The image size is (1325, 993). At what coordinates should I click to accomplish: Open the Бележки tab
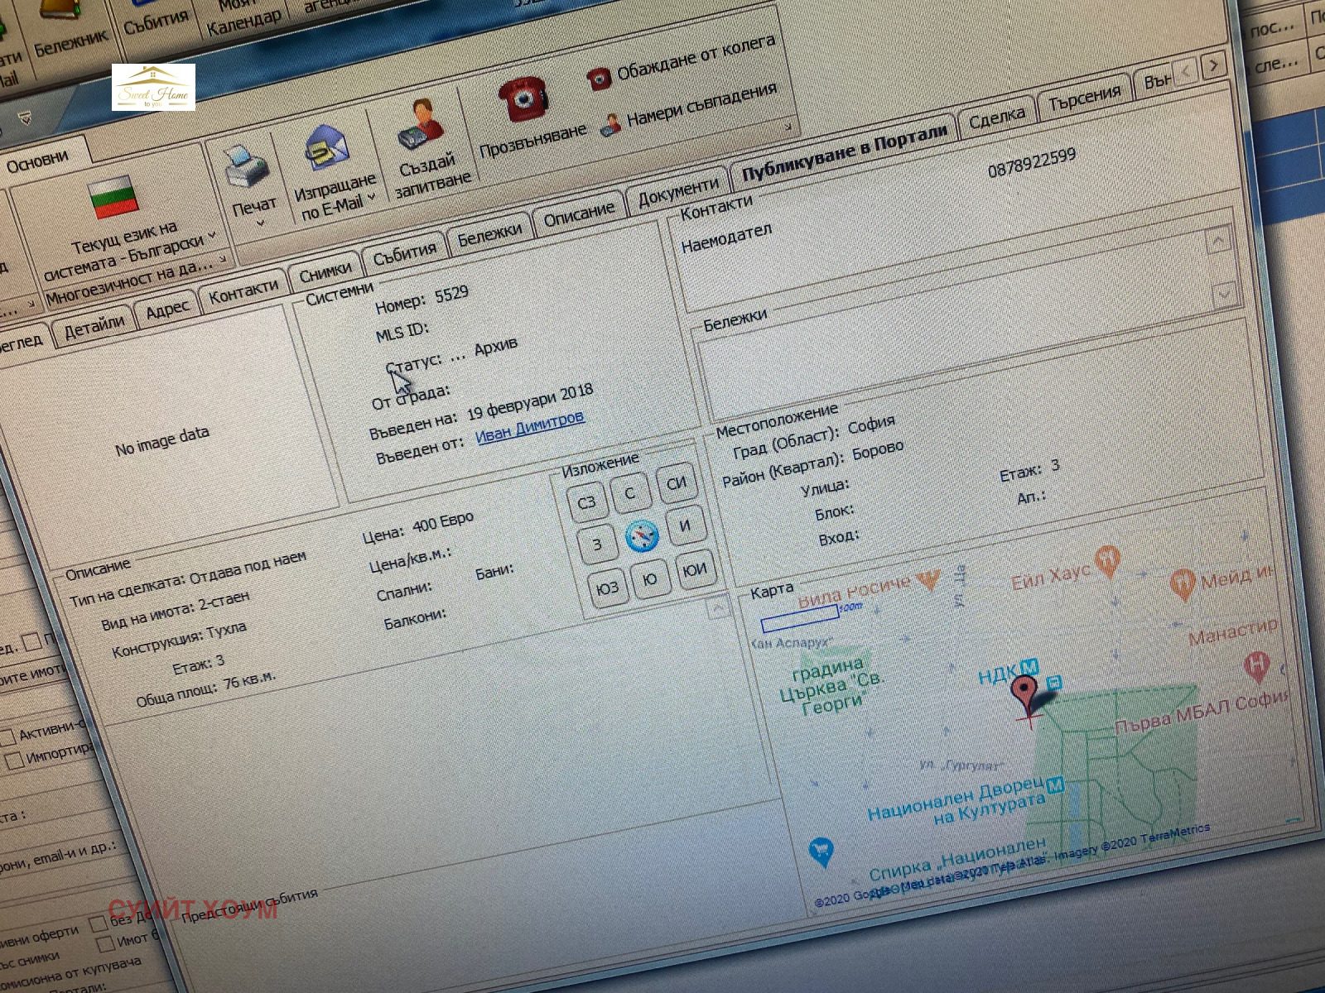489,234
